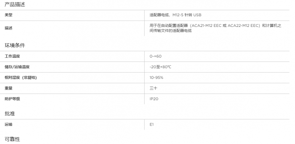
Task: Select the 描述 row label
Action: pos(8,28)
